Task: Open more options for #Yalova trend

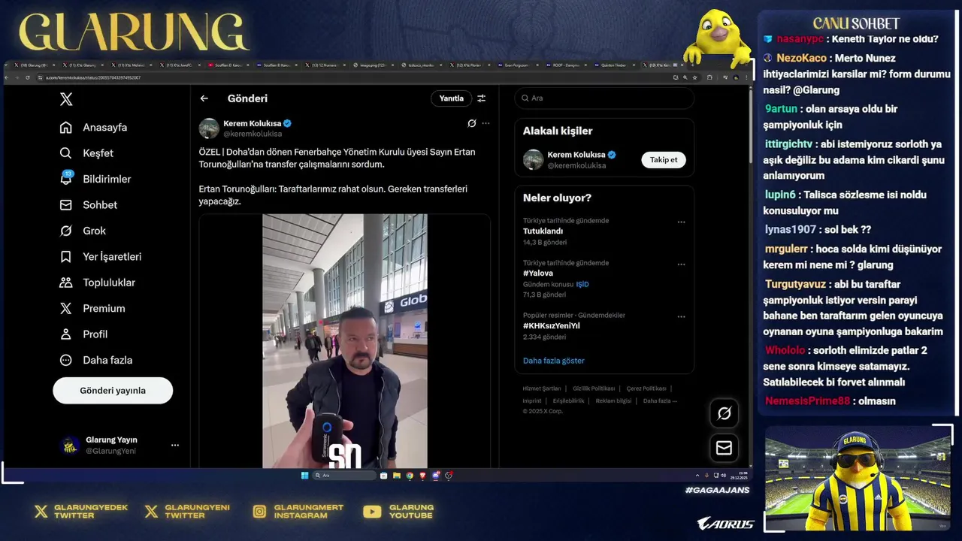Action: (681, 264)
